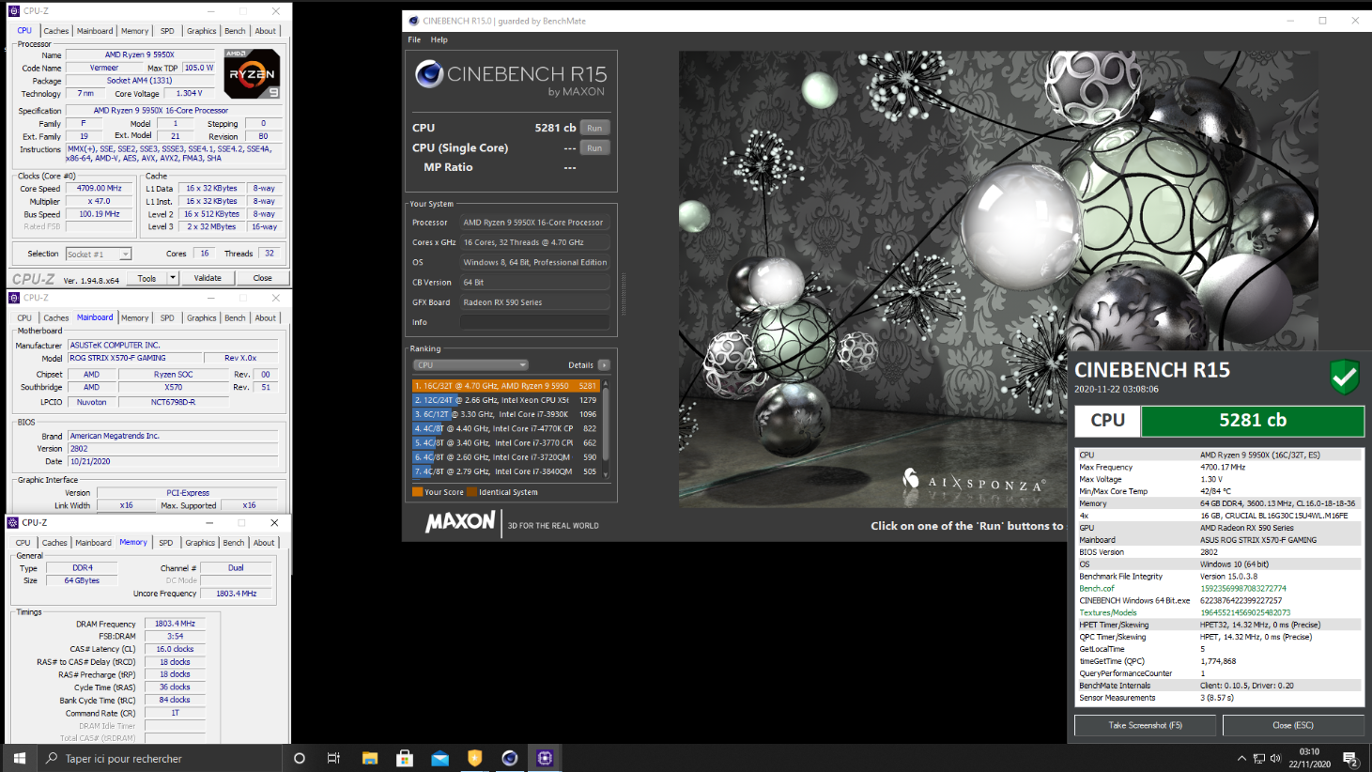The height and width of the screenshot is (772, 1372).
Task: Click the CAS# Latency 16.0 clocks value
Action: 175,649
